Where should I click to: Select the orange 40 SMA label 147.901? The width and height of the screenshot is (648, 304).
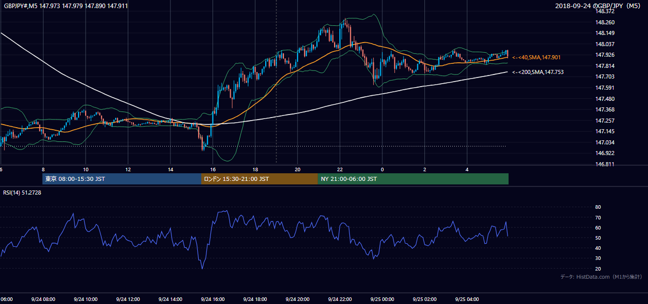536,57
